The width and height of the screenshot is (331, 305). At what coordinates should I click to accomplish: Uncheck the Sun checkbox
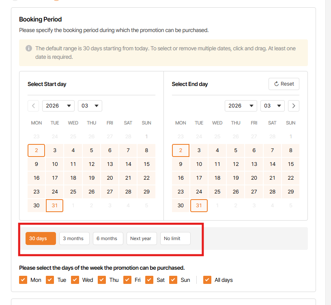(174, 280)
